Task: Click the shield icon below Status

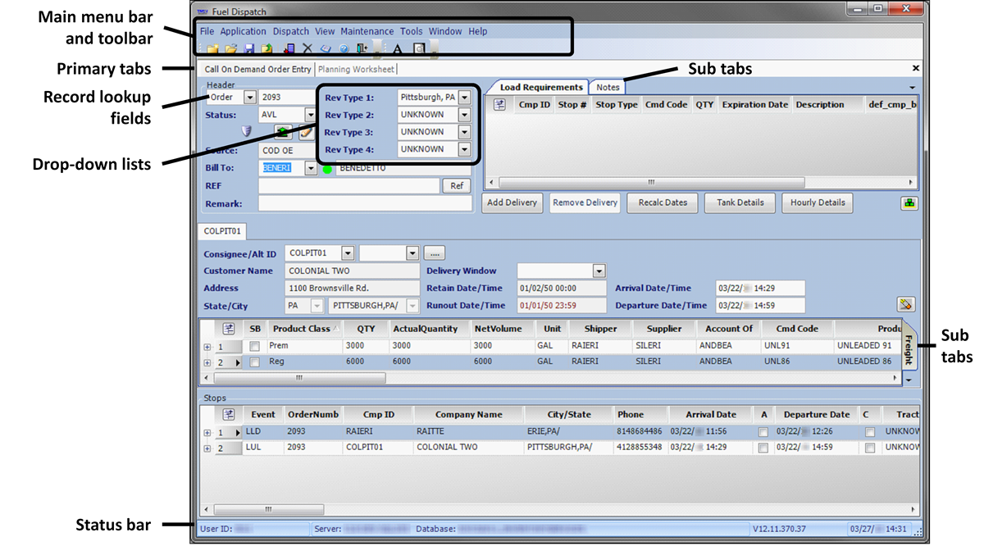Action: pyautogui.click(x=246, y=131)
